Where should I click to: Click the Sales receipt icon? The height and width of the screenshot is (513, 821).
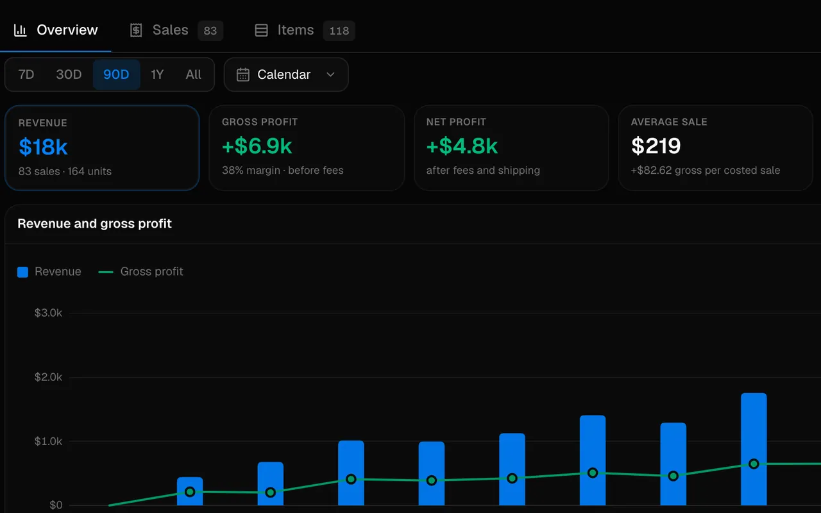click(x=136, y=30)
